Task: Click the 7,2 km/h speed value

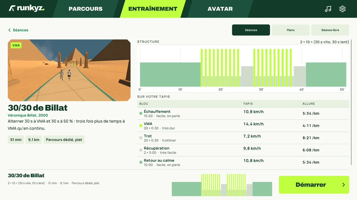Action: 252,136
